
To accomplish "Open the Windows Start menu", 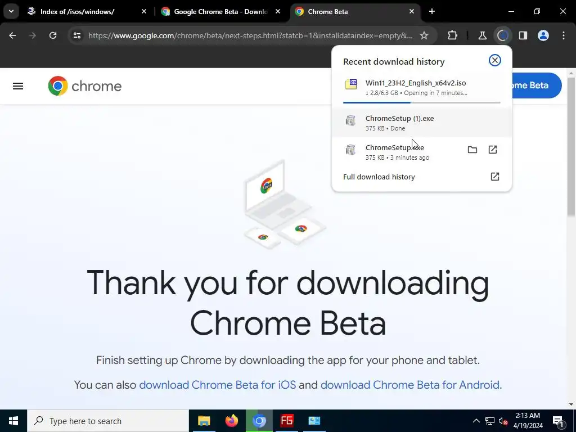I will point(13,421).
